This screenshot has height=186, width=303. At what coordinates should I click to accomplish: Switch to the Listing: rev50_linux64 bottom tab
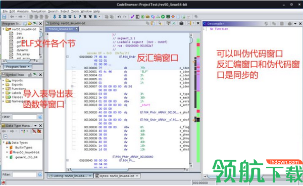(70, 176)
